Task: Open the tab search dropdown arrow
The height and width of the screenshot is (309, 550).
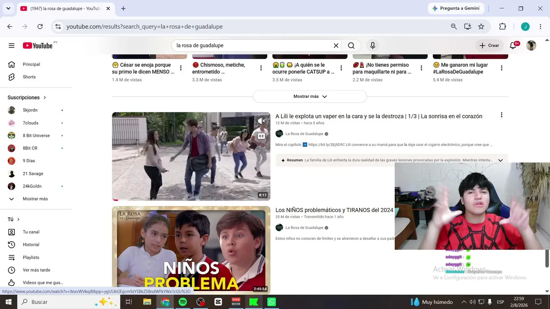Action: click(8, 9)
